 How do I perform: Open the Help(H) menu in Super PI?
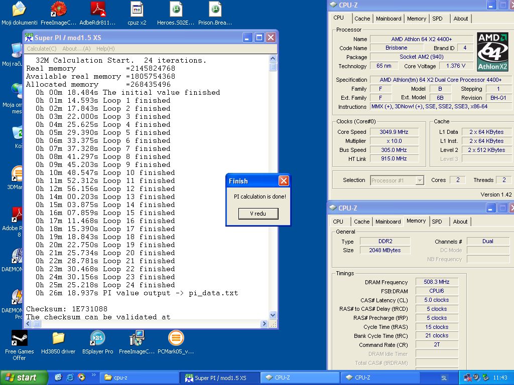[x=105, y=49]
